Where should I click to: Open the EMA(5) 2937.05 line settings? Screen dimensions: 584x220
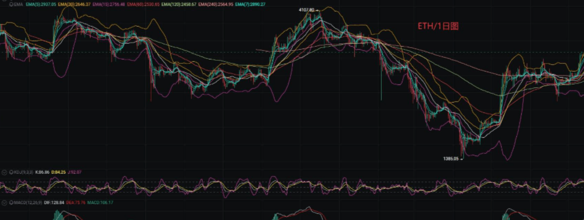tap(41, 4)
